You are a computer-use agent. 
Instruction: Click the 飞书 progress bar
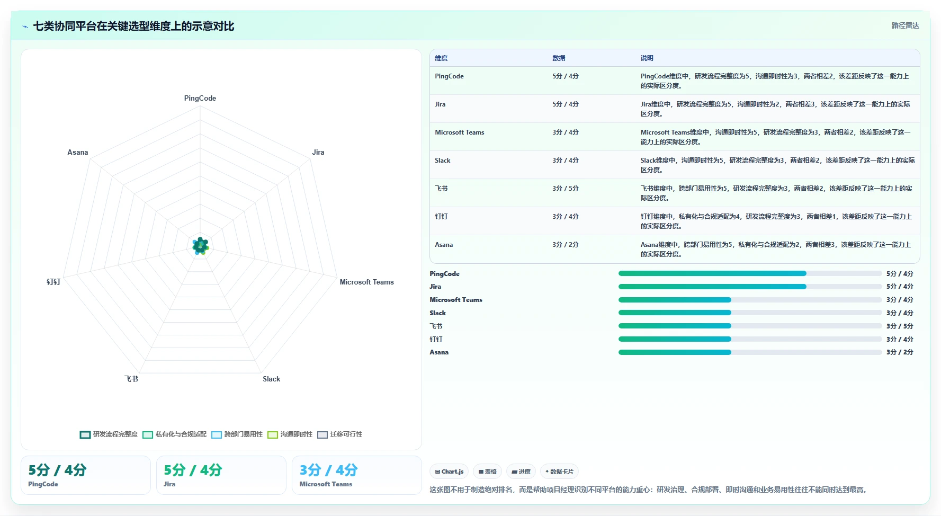(750, 326)
